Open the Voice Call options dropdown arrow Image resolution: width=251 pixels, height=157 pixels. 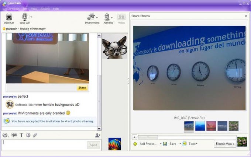tap(31, 17)
